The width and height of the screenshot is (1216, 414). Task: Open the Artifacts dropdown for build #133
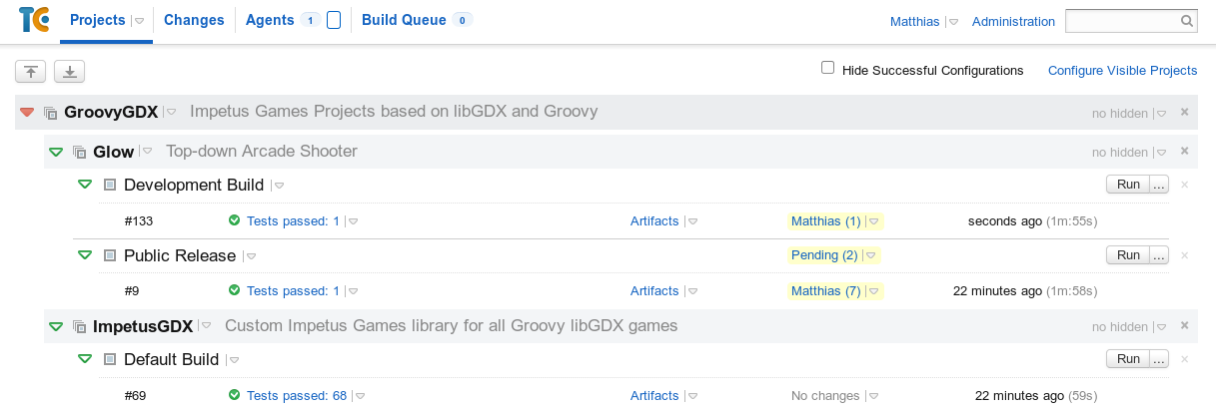[x=691, y=221]
